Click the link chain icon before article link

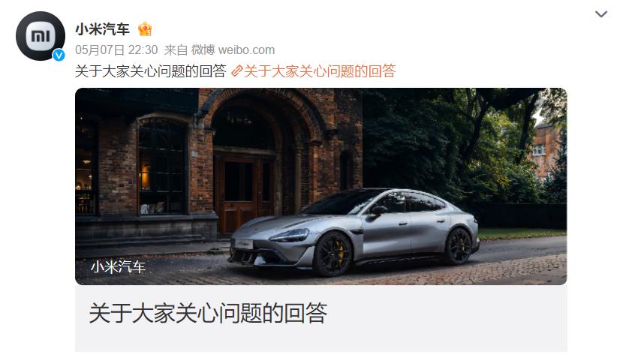point(237,71)
